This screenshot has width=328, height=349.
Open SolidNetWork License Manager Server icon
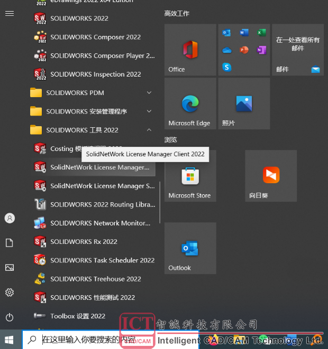(40, 186)
